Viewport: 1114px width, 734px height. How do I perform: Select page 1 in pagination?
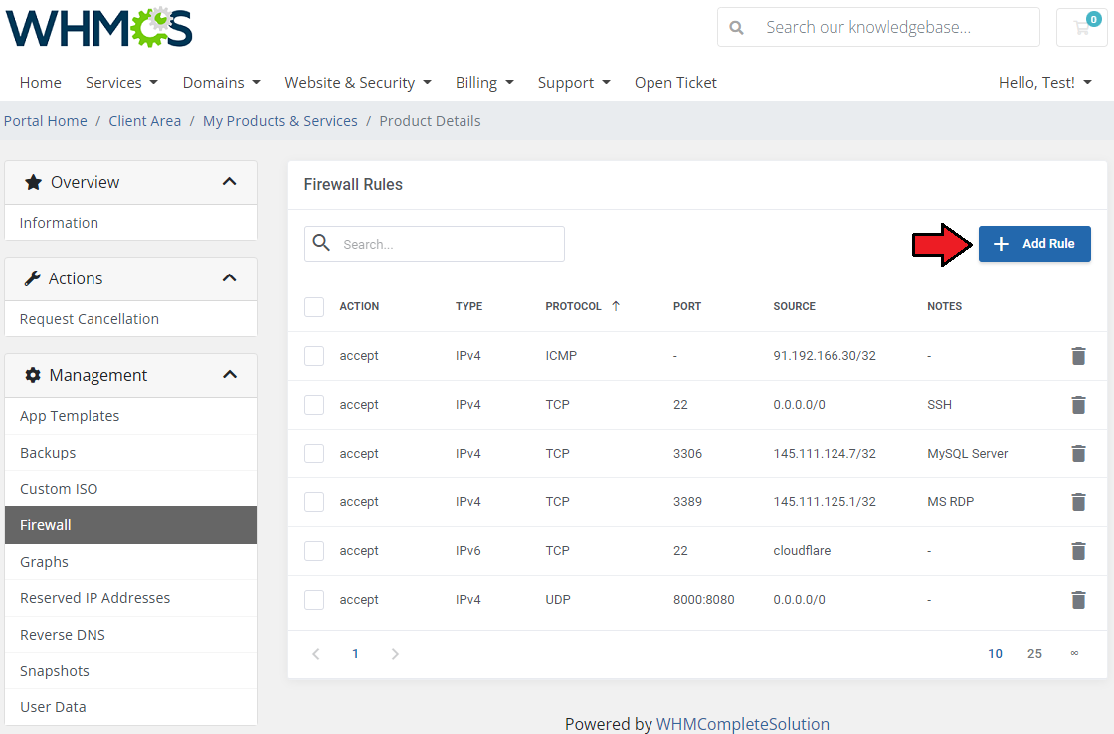(355, 654)
